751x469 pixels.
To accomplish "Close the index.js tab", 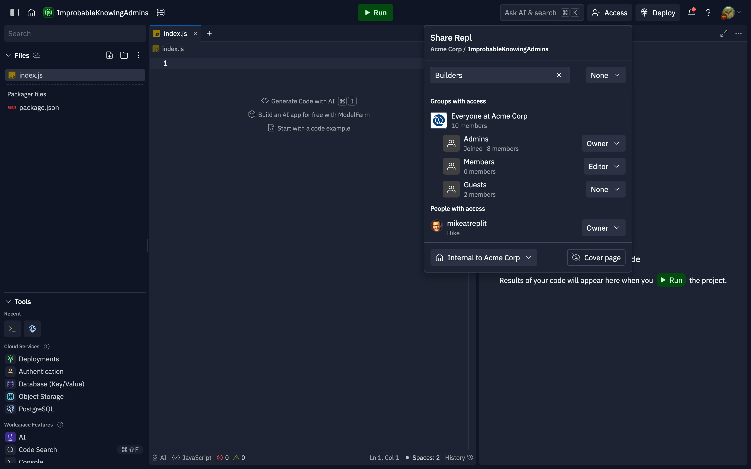I will 196,33.
